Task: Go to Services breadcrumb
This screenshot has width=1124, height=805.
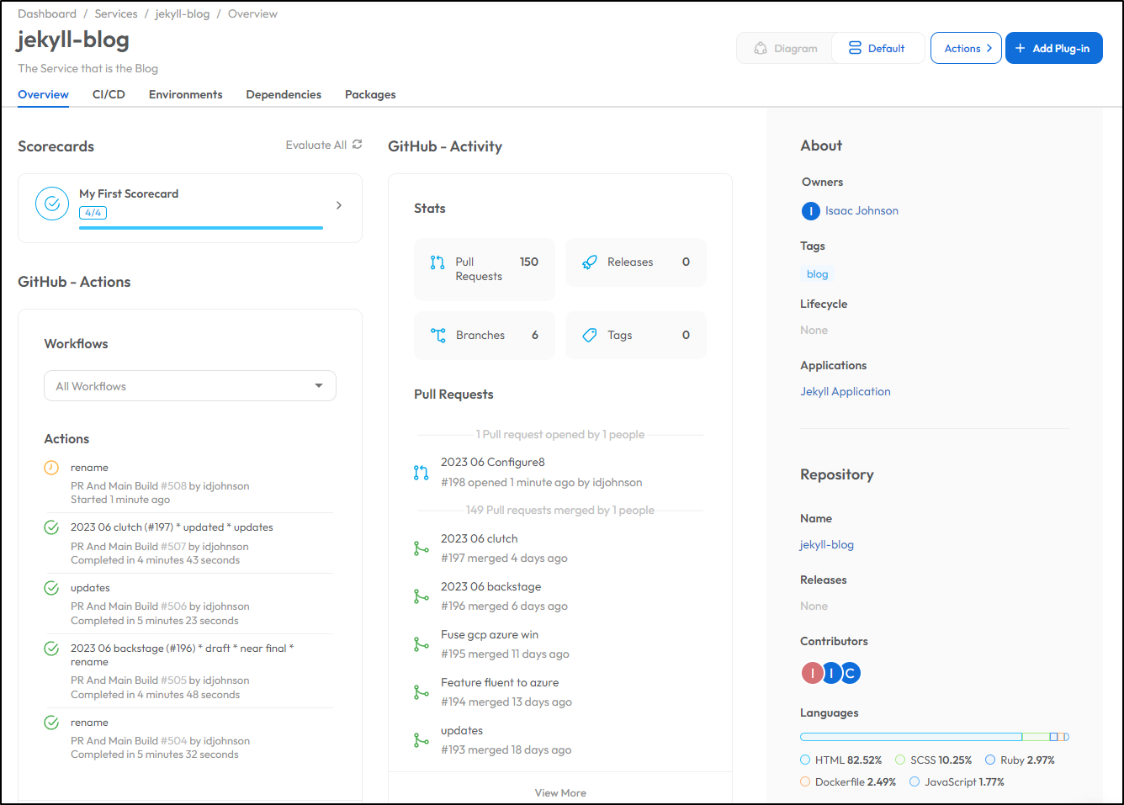Action: 116,14
